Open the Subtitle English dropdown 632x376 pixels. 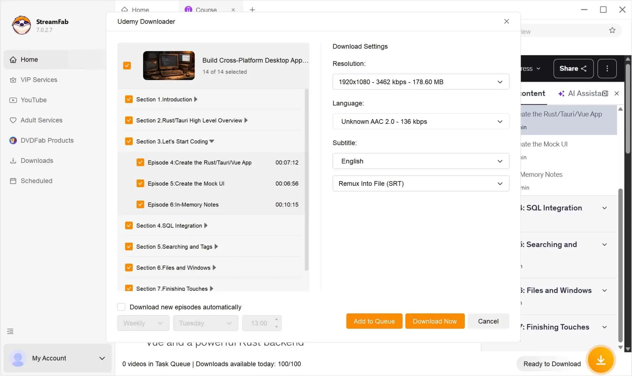(421, 161)
